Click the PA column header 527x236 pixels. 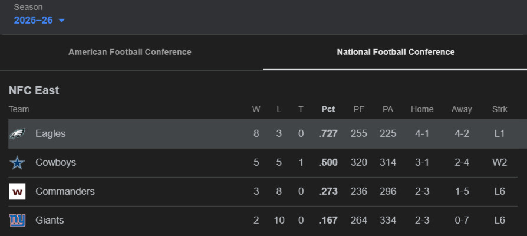coord(388,109)
